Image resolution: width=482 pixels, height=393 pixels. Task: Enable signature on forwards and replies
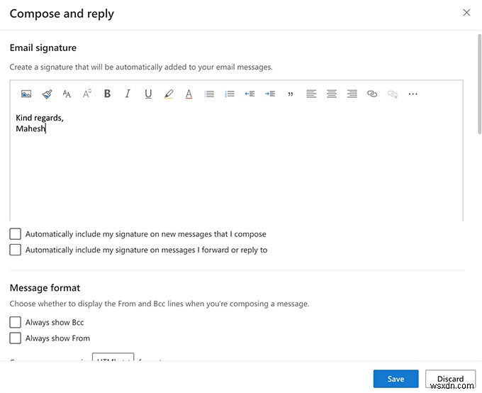16,250
